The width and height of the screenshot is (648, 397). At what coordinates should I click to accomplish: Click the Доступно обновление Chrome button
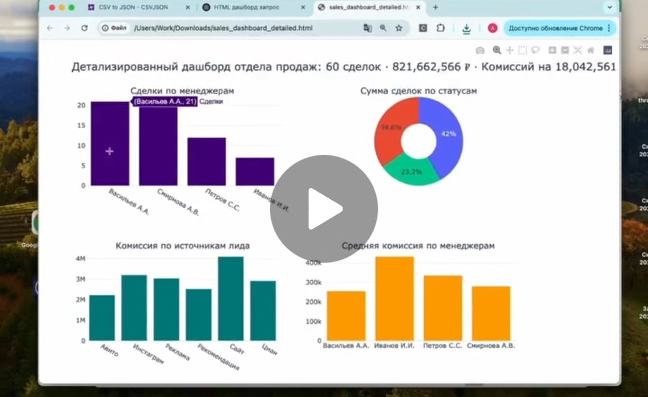click(555, 28)
